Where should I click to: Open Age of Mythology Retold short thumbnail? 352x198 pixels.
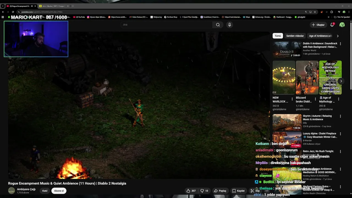[330, 78]
